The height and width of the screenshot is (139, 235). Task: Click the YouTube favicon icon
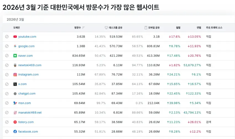coord(15,36)
